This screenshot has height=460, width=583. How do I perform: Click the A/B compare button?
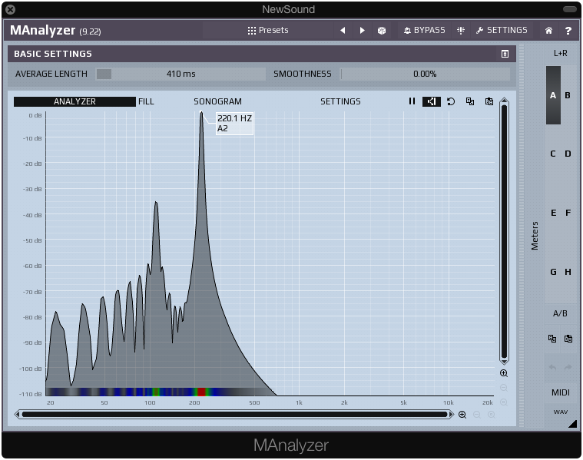560,313
